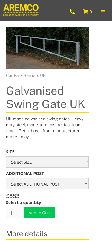Click the swing gate product photo
This screenshot has width=112, height=243.
[47, 48]
